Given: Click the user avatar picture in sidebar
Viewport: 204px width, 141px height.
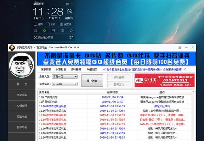Looking at the screenshot, I should [22, 65].
